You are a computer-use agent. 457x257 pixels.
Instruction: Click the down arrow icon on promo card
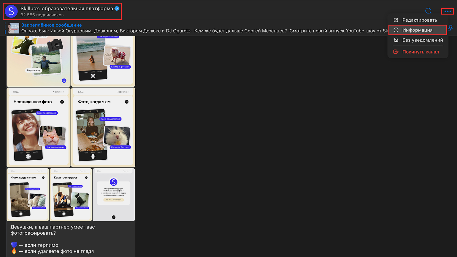click(x=114, y=217)
